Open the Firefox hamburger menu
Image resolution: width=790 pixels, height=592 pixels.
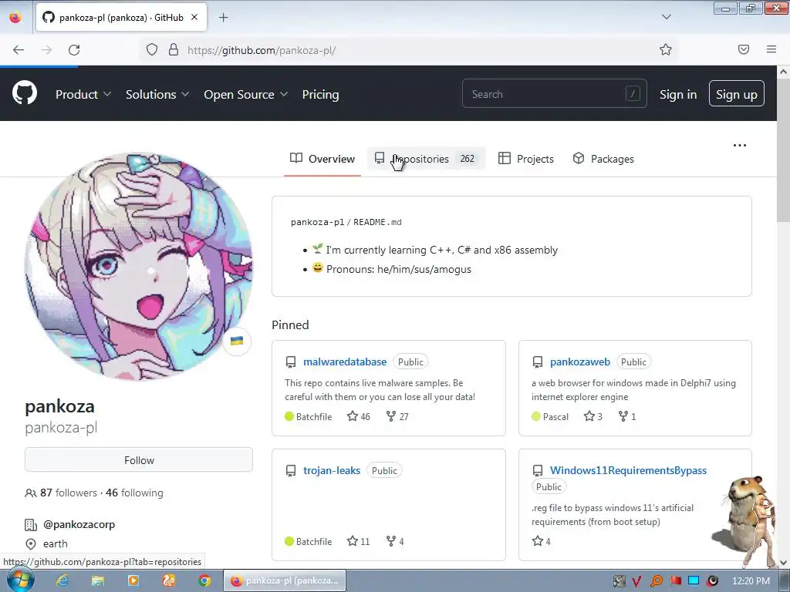[771, 49]
